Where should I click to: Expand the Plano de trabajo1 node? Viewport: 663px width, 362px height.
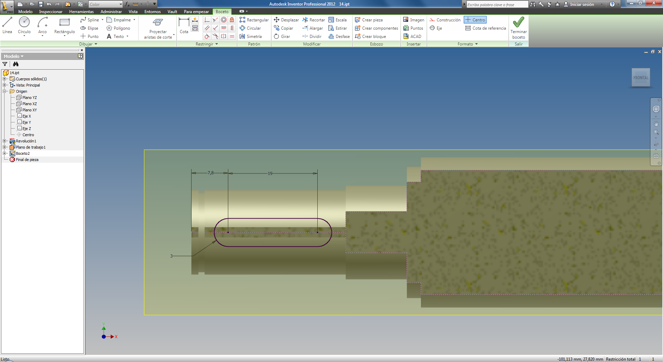pyautogui.click(x=4, y=147)
